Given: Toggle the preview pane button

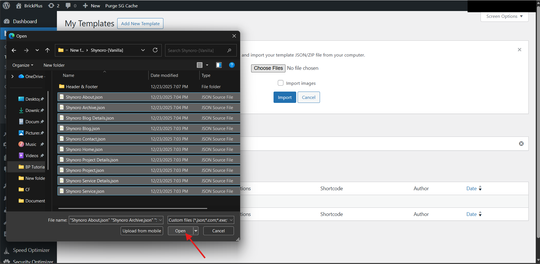Looking at the screenshot, I should [219, 65].
